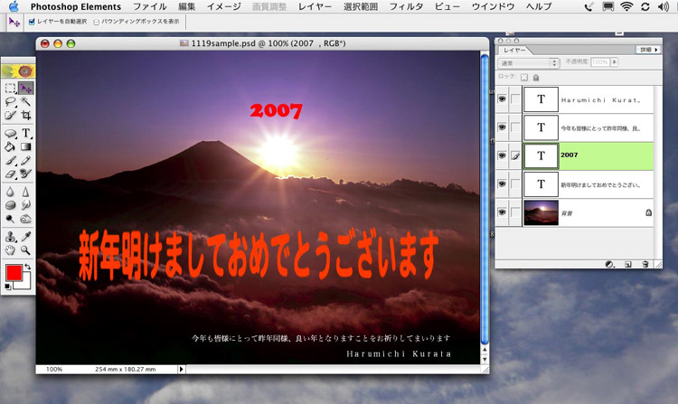The height and width of the screenshot is (404, 678).
Task: Open the ウインドウ menu
Action: click(x=493, y=6)
